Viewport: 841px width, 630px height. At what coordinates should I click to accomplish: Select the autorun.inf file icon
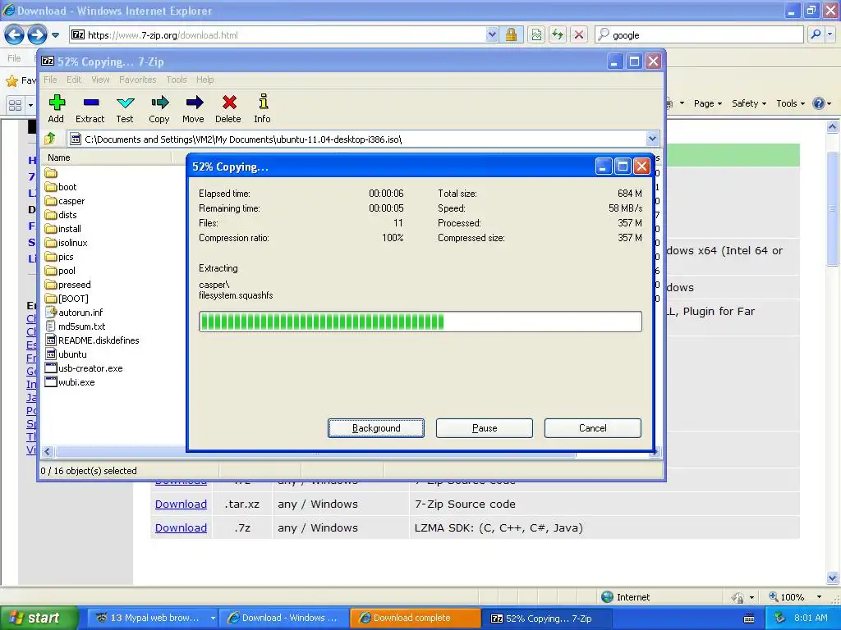click(x=51, y=313)
